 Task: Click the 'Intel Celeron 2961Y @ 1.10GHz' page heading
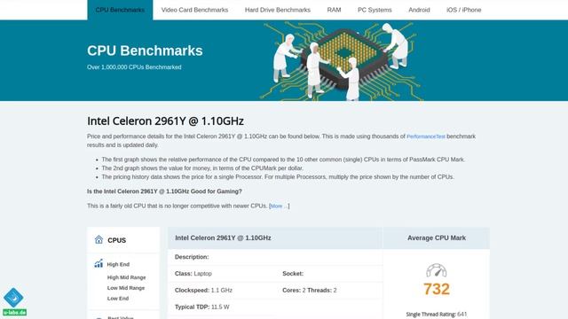tap(165, 121)
